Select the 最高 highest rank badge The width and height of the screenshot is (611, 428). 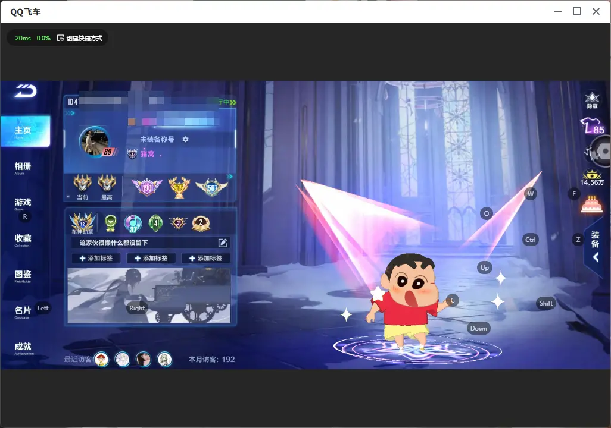(x=107, y=187)
